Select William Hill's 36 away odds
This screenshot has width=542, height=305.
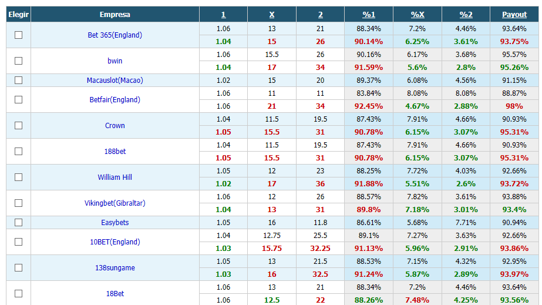click(321, 183)
